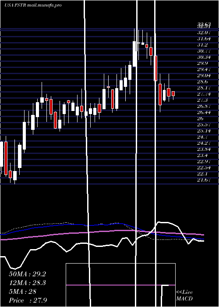Click the 30.34 price axis label
Viewport: 219px width, 307px height.
pyautogui.click(x=204, y=57)
